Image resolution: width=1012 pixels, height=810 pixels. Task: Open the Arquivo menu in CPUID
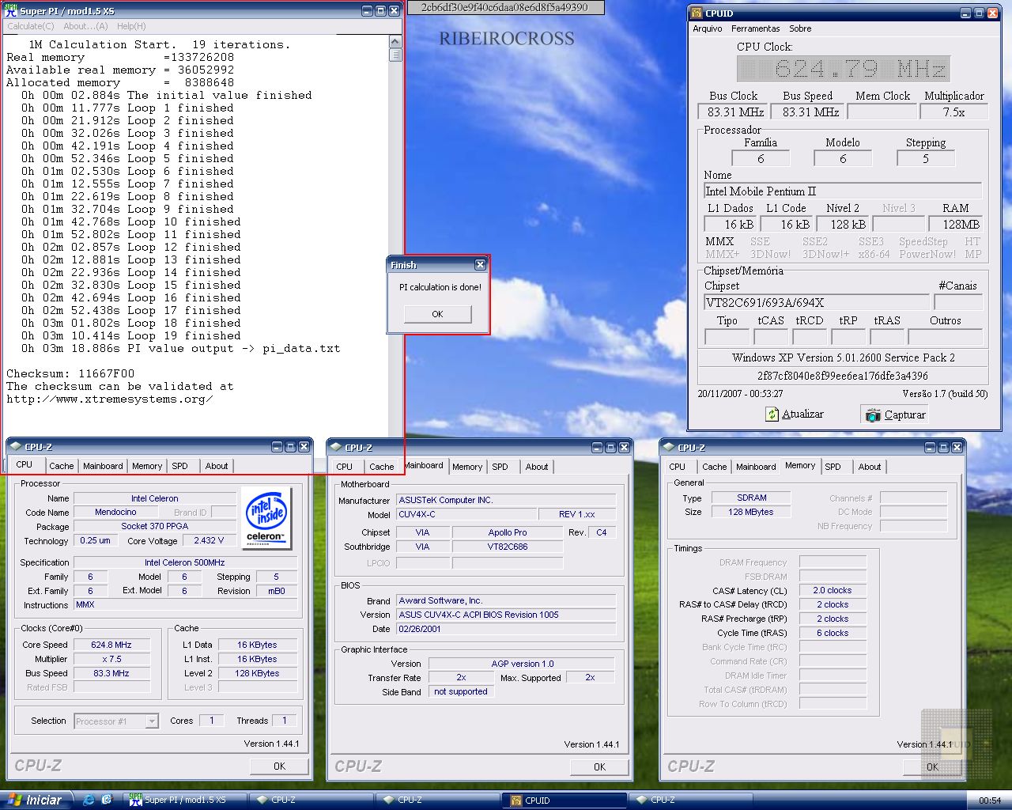tap(708, 28)
